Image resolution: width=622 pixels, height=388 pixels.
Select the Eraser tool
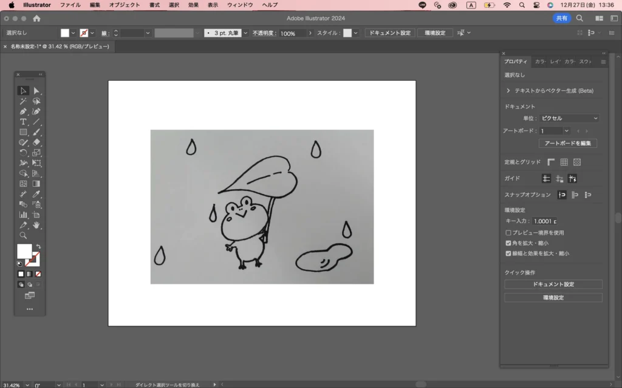point(36,142)
